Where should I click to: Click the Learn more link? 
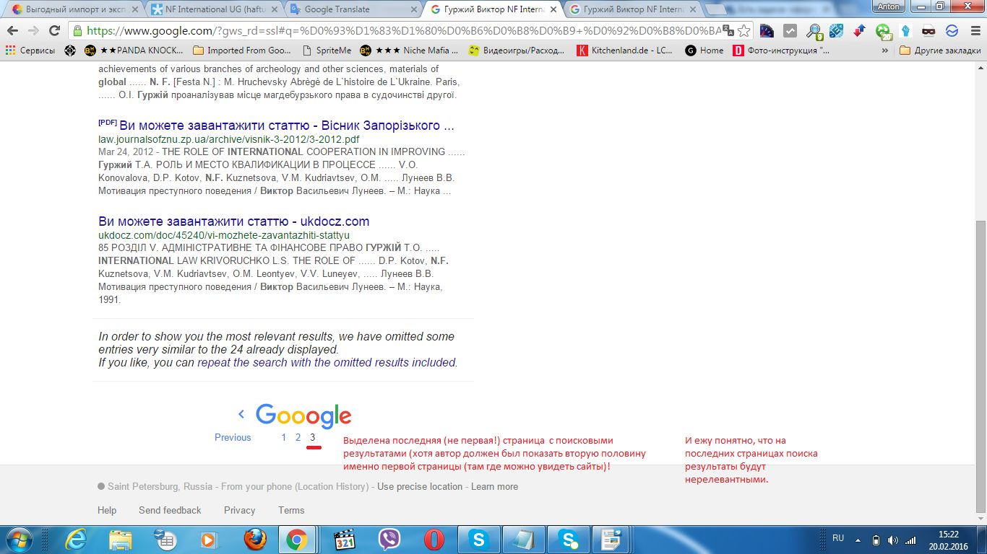click(494, 487)
